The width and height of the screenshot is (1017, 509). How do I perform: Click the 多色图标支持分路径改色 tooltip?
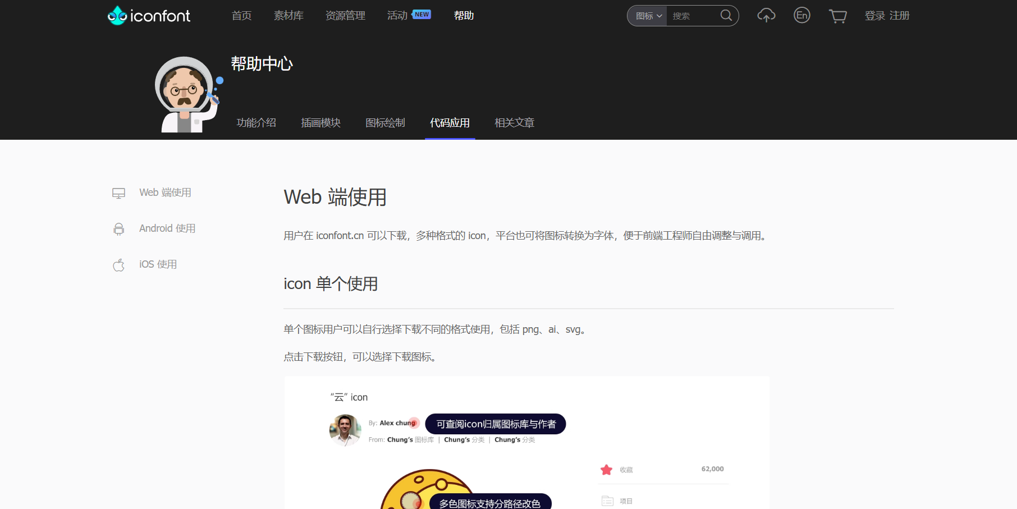(x=490, y=502)
